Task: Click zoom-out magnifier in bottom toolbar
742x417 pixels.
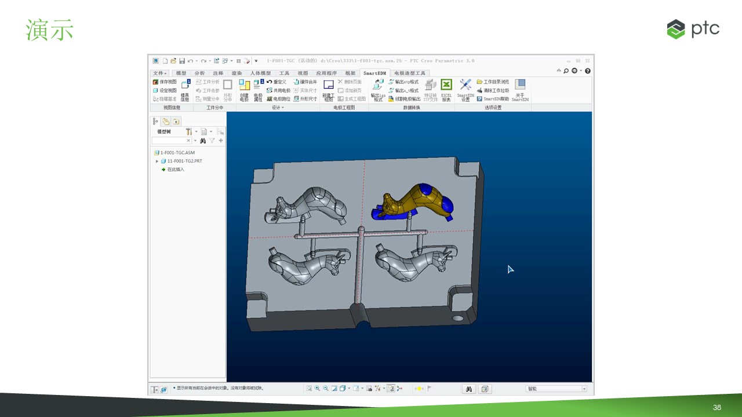Action: (x=326, y=389)
